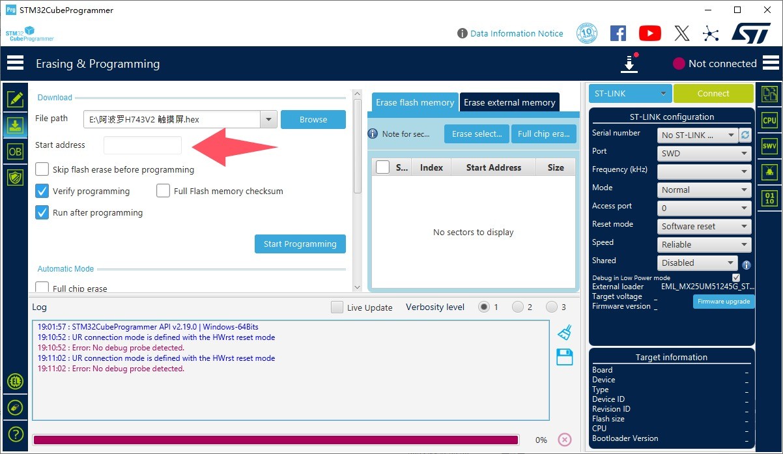
Task: Clear the log with broom icon
Action: [564, 332]
